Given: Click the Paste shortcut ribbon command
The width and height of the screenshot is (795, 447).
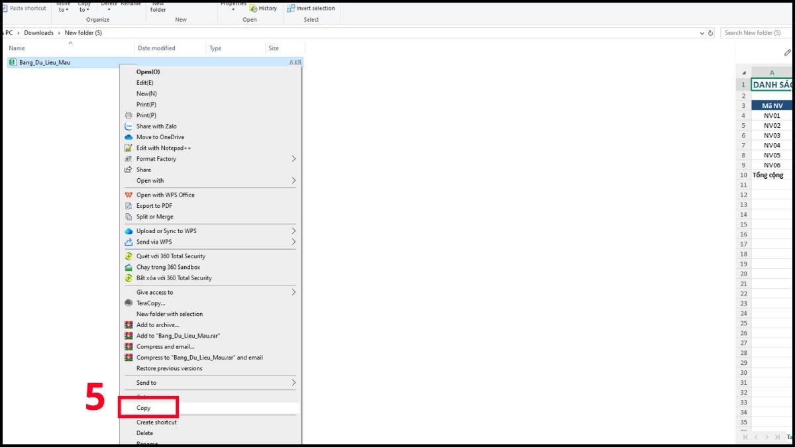Looking at the screenshot, I should pos(24,8).
